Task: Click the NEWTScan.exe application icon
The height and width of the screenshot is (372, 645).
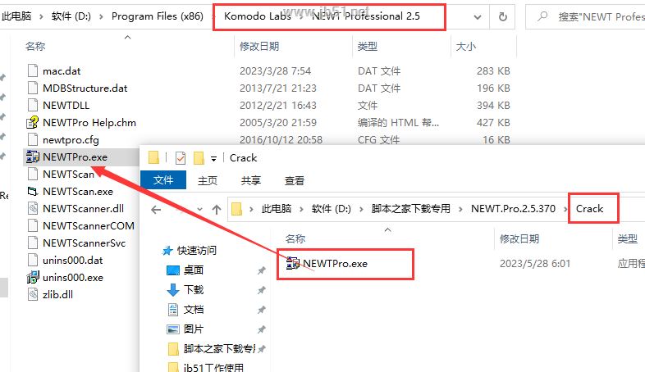Action: coord(33,192)
